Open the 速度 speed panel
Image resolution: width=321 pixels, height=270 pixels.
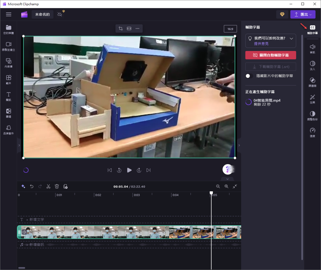pyautogui.click(x=312, y=132)
